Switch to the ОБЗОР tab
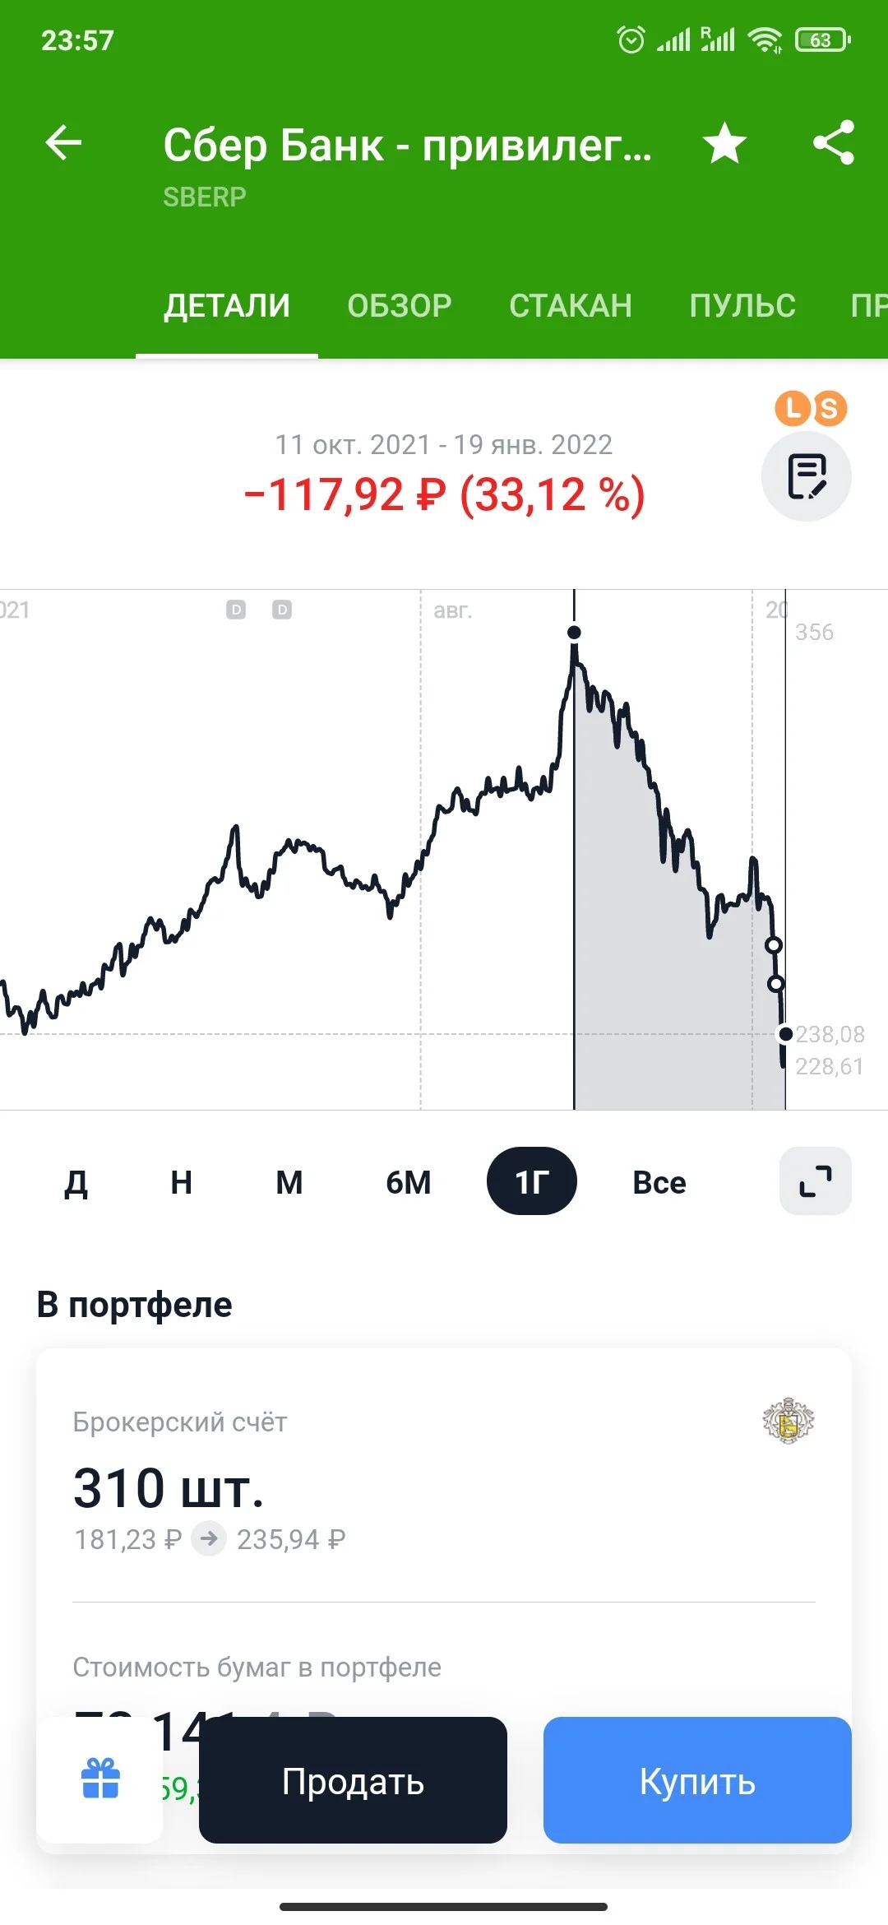The width and height of the screenshot is (888, 1925). (400, 305)
